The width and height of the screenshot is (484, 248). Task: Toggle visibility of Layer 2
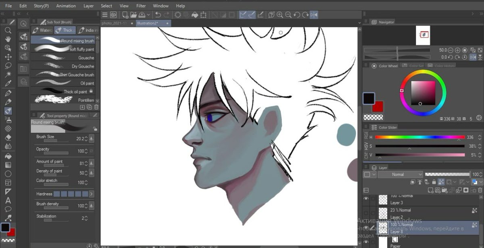click(x=366, y=214)
